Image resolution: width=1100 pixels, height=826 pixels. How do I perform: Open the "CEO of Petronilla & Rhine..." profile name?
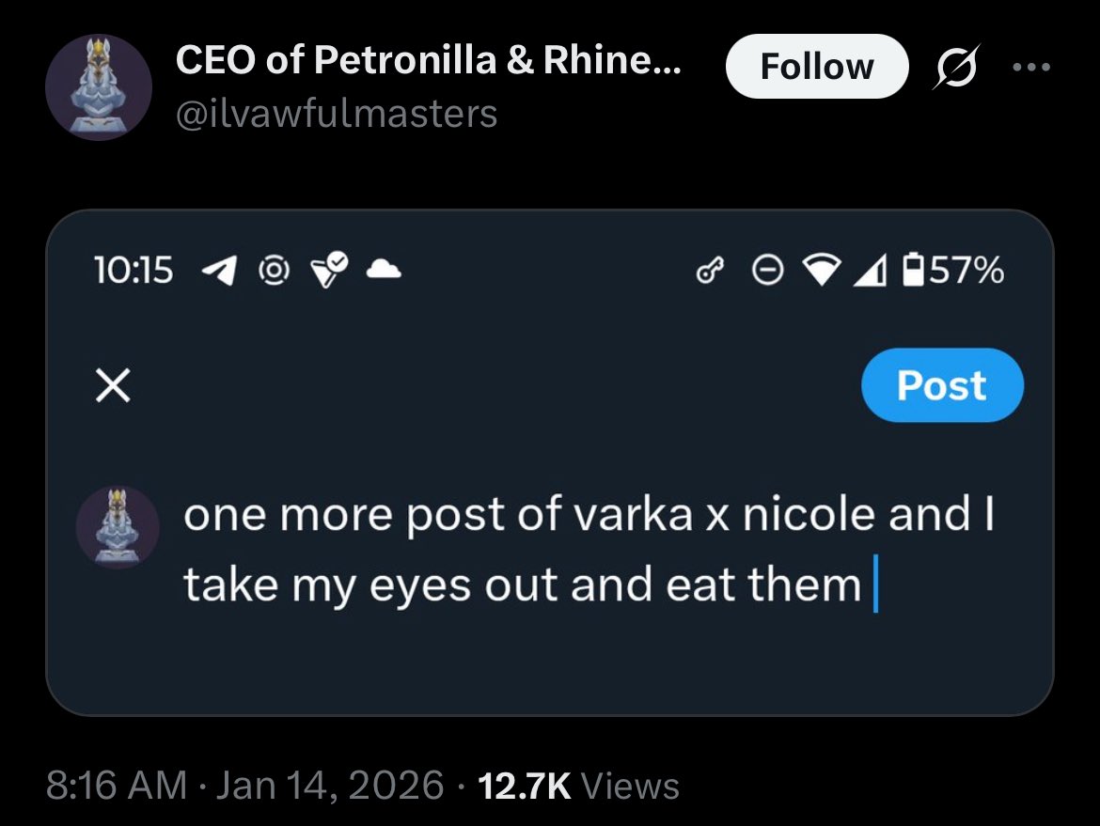coord(430,63)
